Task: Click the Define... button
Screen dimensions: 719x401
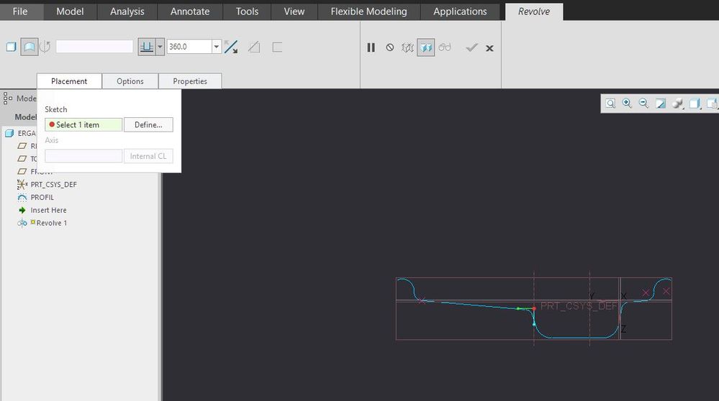Action: pos(148,124)
